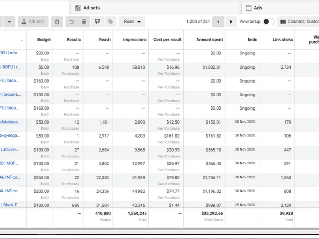This screenshot has height=239, width=319.
Task: Sort by the Amount spent column header
Action: [x=209, y=40]
